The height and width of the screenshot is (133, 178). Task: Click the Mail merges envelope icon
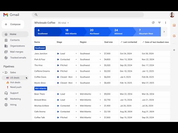[6, 52]
